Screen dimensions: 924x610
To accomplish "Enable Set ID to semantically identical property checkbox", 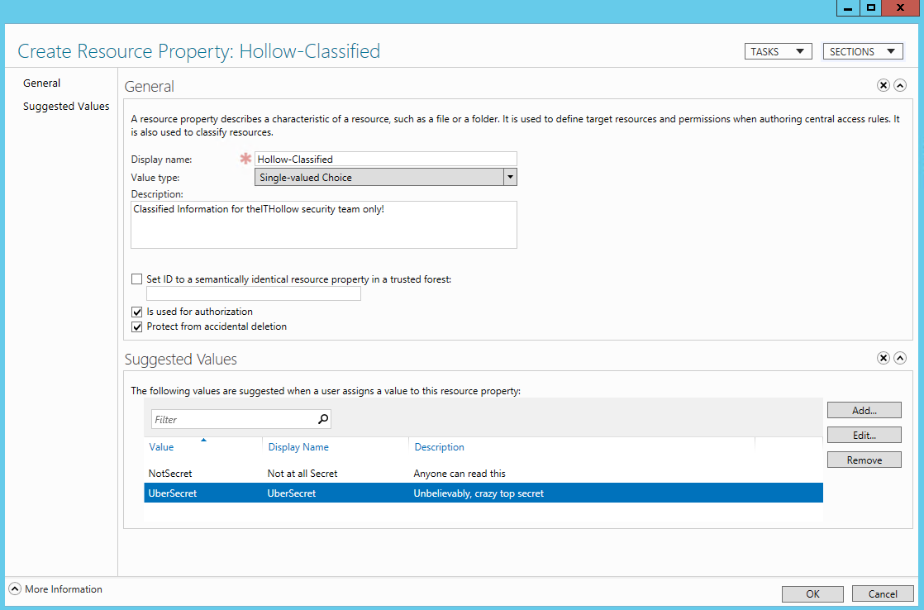I will click(137, 279).
